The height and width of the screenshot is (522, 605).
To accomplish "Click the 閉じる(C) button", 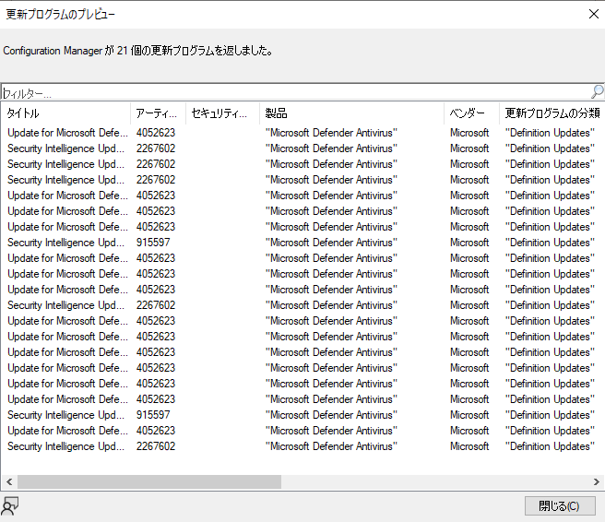I will click(560, 505).
